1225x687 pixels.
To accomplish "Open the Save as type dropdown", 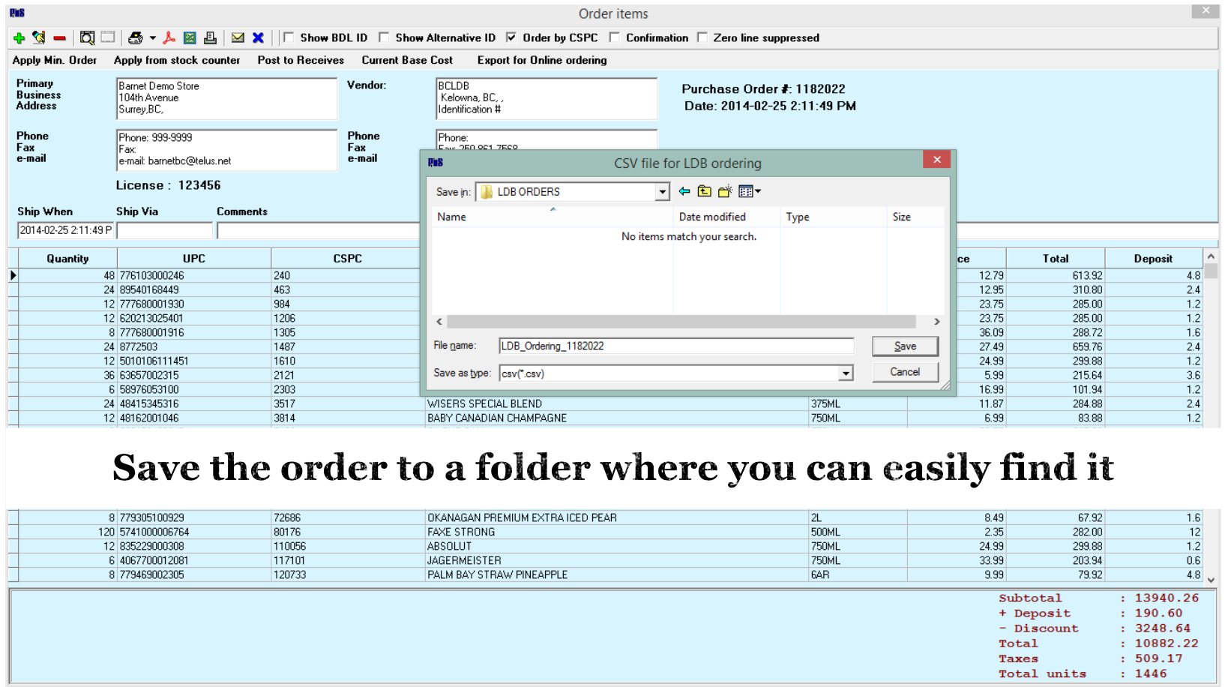I will coord(845,373).
